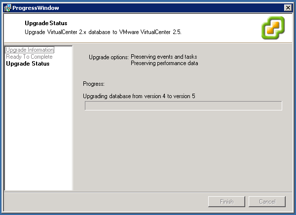The image size is (296, 215).
Task: Click the Preserving performance data text
Action: (x=164, y=63)
